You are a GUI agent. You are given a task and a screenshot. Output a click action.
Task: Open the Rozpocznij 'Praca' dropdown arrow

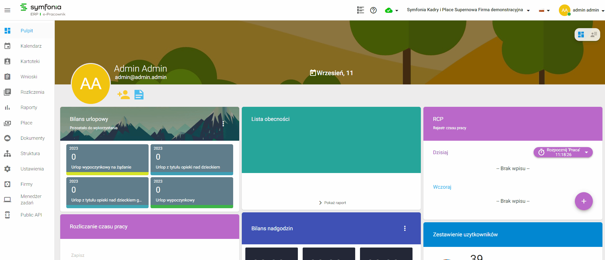586,152
